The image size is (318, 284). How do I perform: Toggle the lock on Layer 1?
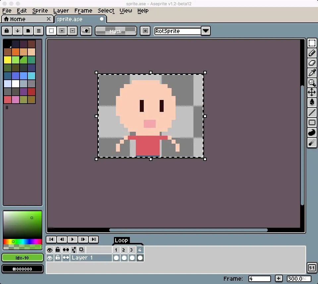[58, 258]
